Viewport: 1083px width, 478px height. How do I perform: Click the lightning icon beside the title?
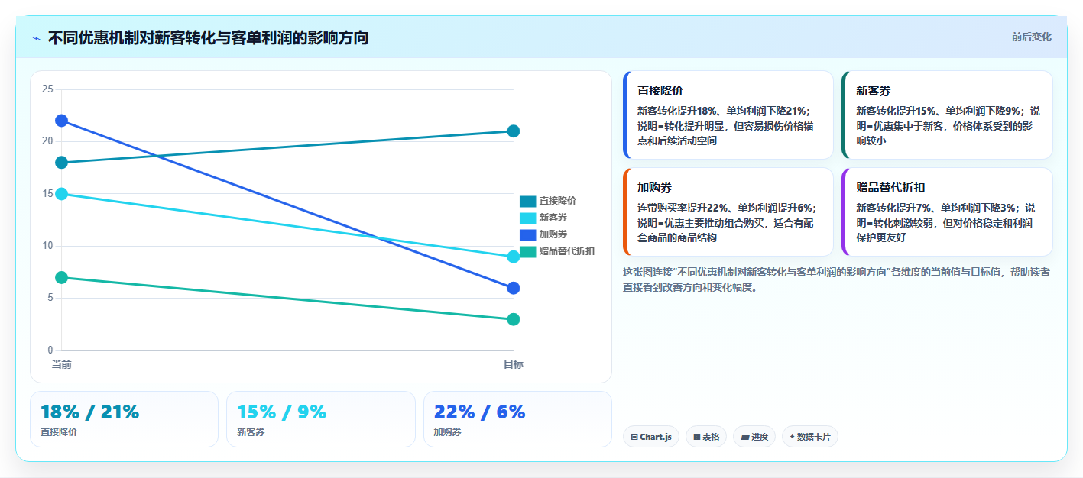[x=37, y=38]
